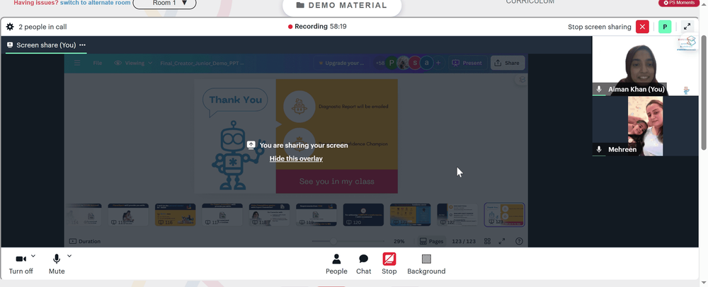The image size is (708, 287).
Task: Click the red 's' collaborator avatar
Action: [415, 63]
